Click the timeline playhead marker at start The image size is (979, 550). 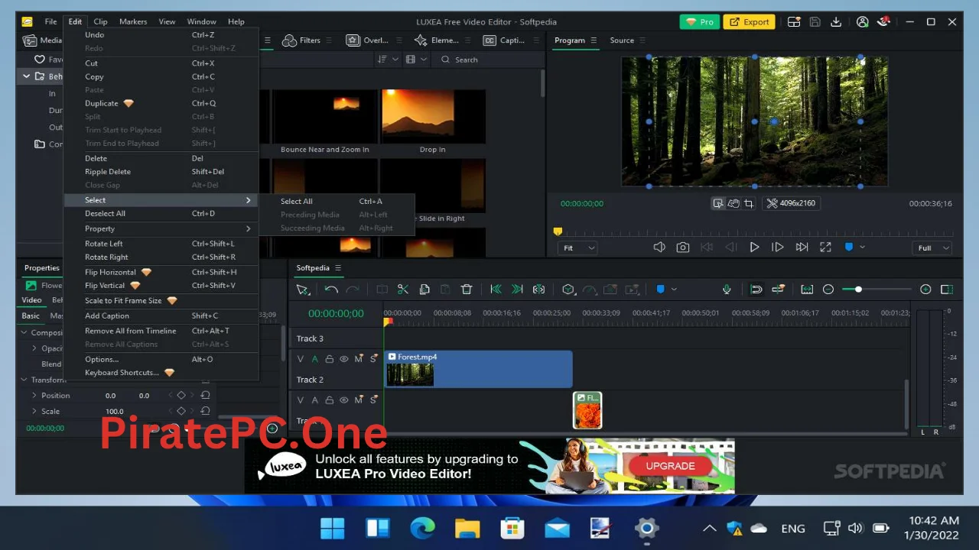click(387, 322)
